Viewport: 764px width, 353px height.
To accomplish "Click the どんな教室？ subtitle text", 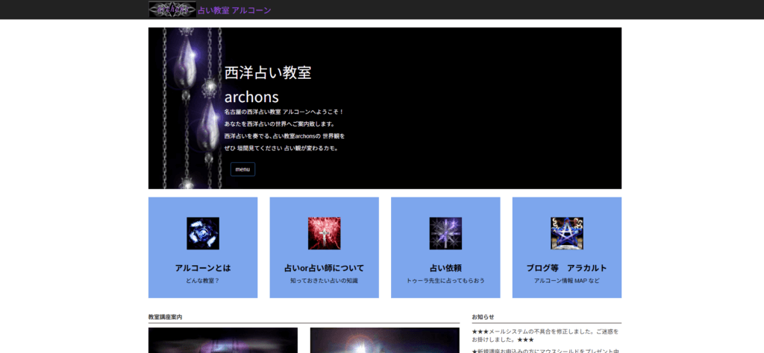I will (x=203, y=281).
